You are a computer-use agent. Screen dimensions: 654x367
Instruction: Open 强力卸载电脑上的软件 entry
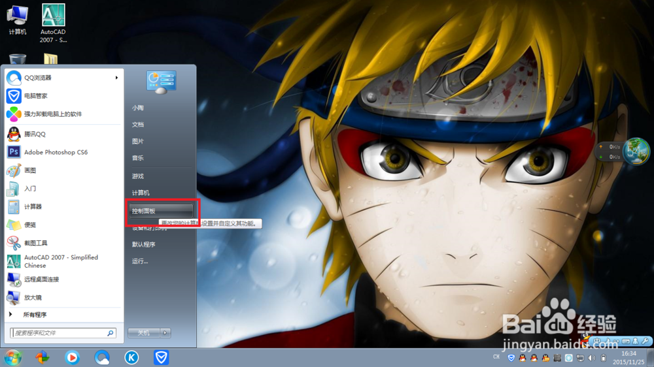coord(63,114)
